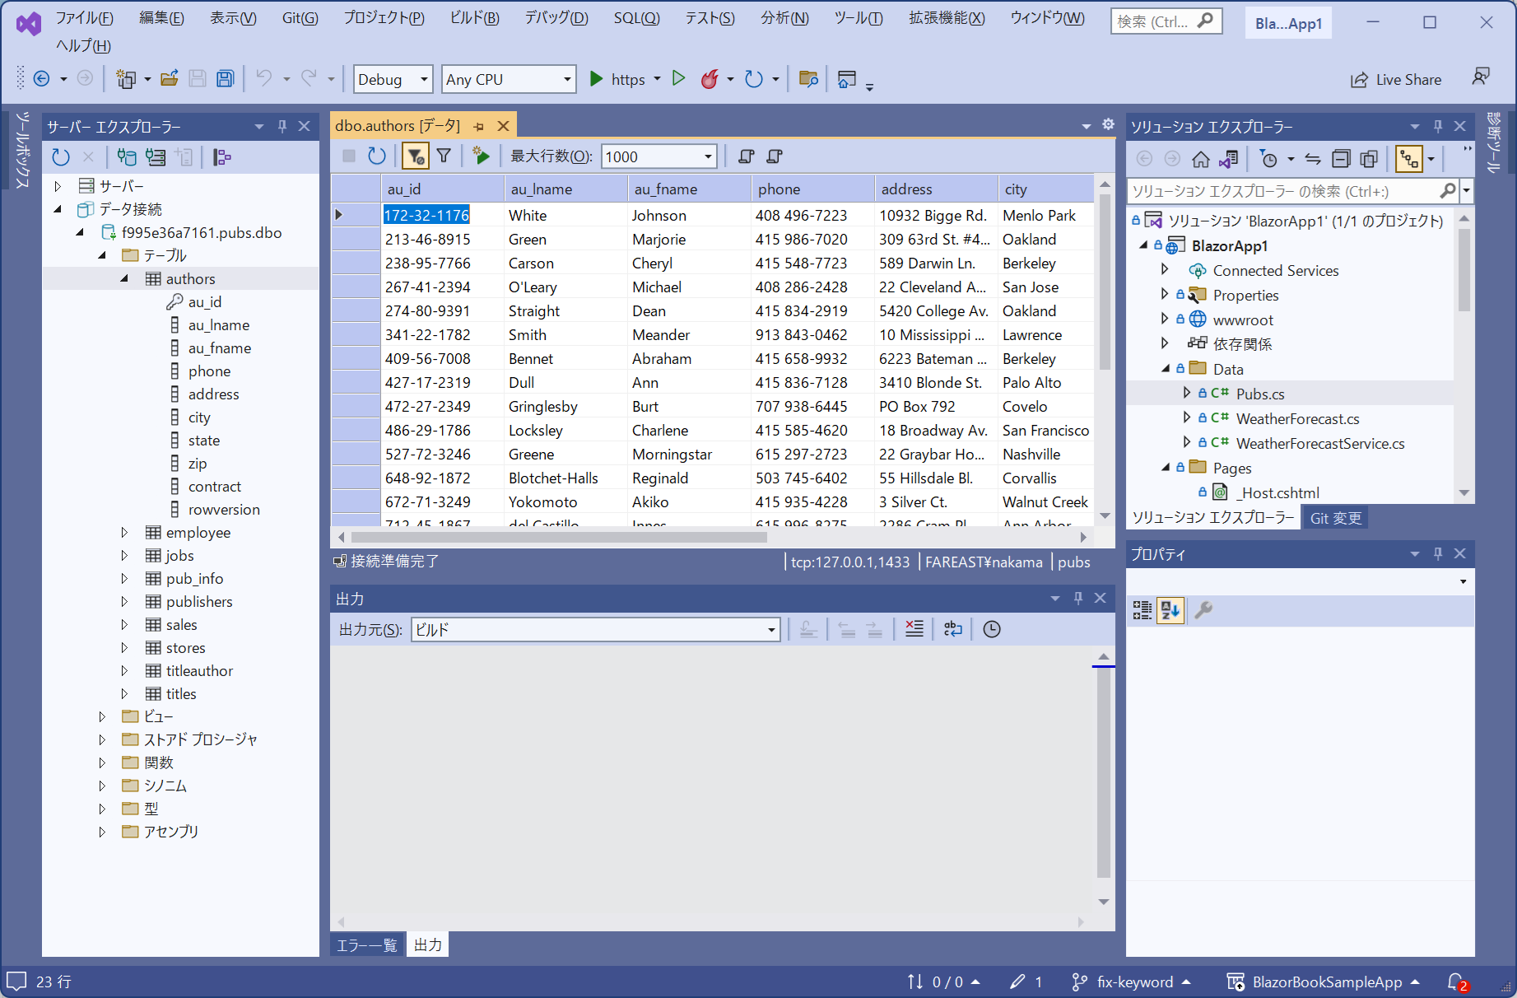Clear all output with the red X icon
1517x998 pixels.
pos(914,629)
